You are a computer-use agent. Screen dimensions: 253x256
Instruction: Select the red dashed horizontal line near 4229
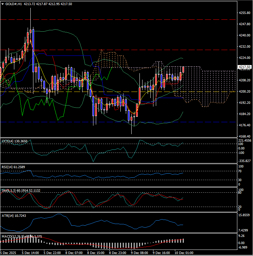(136, 50)
